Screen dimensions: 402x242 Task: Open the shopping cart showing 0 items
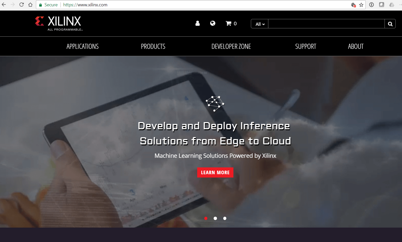(x=231, y=24)
